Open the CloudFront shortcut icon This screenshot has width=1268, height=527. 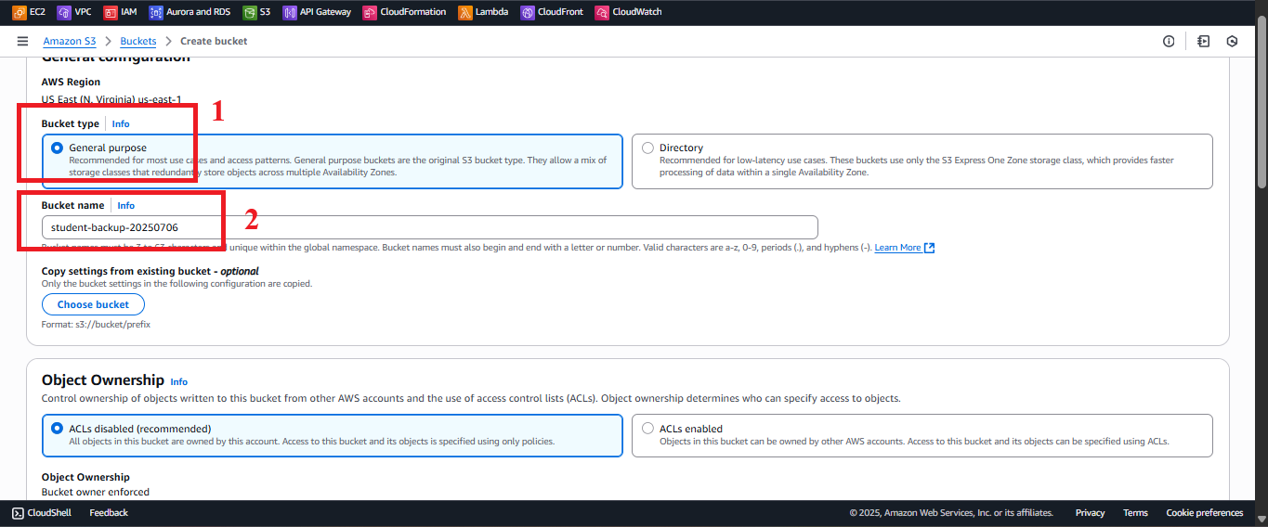coord(527,12)
